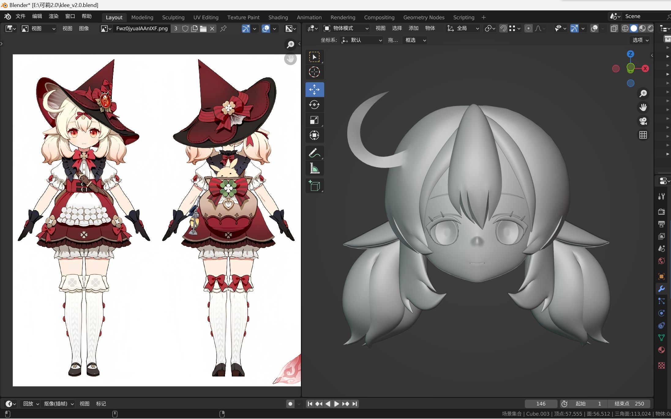Toggle fake user shield for the image
671x419 pixels.
click(185, 28)
